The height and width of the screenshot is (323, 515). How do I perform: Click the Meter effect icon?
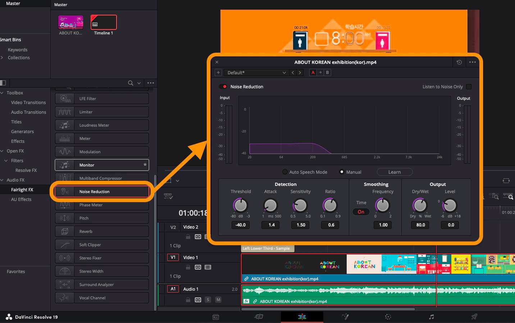(65, 139)
